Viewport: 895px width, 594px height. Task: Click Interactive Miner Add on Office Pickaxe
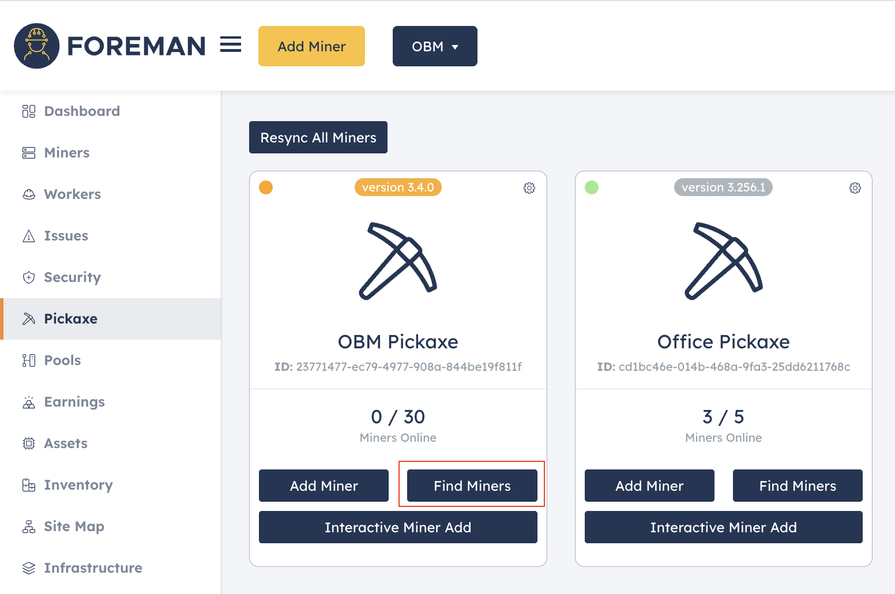pos(724,527)
